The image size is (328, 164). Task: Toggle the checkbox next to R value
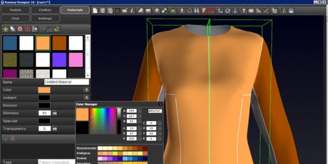[140, 111]
